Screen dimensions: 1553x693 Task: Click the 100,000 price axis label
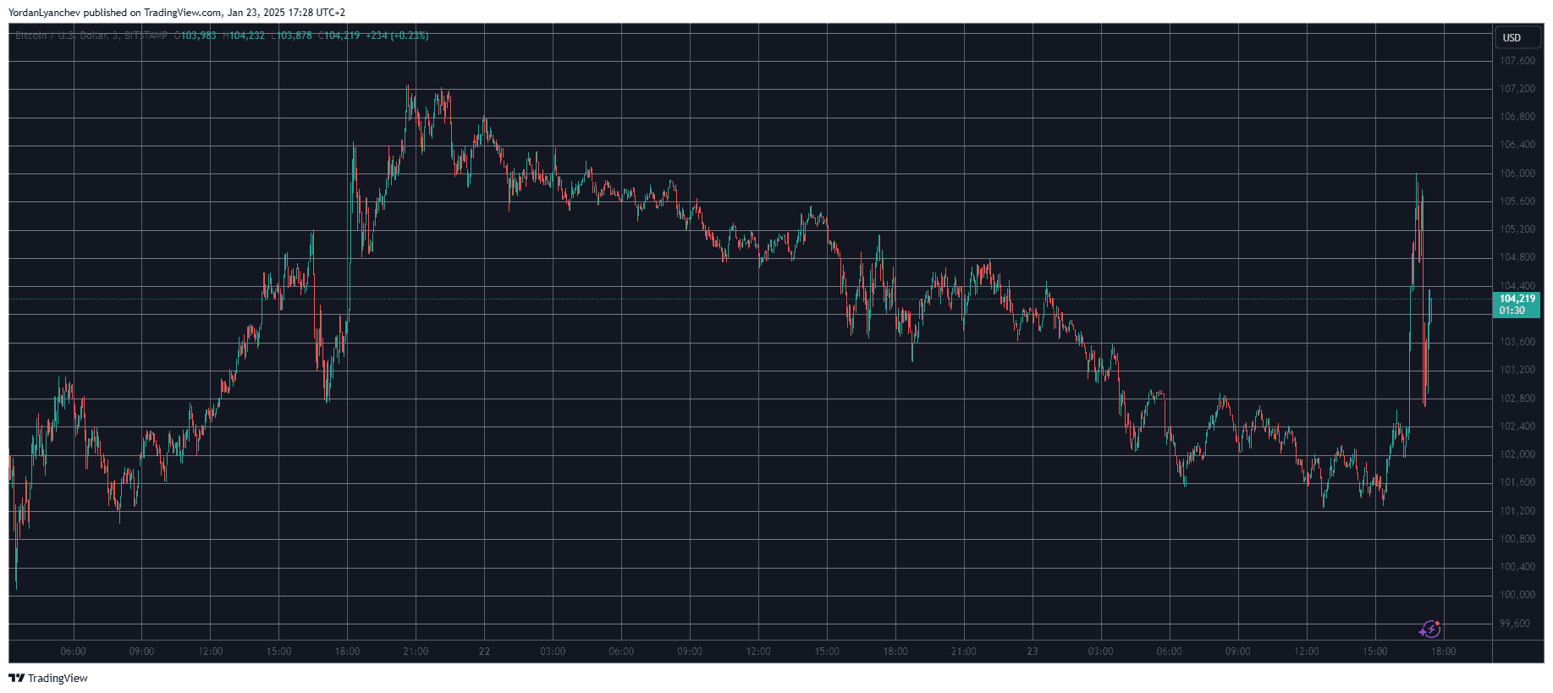click(1517, 595)
